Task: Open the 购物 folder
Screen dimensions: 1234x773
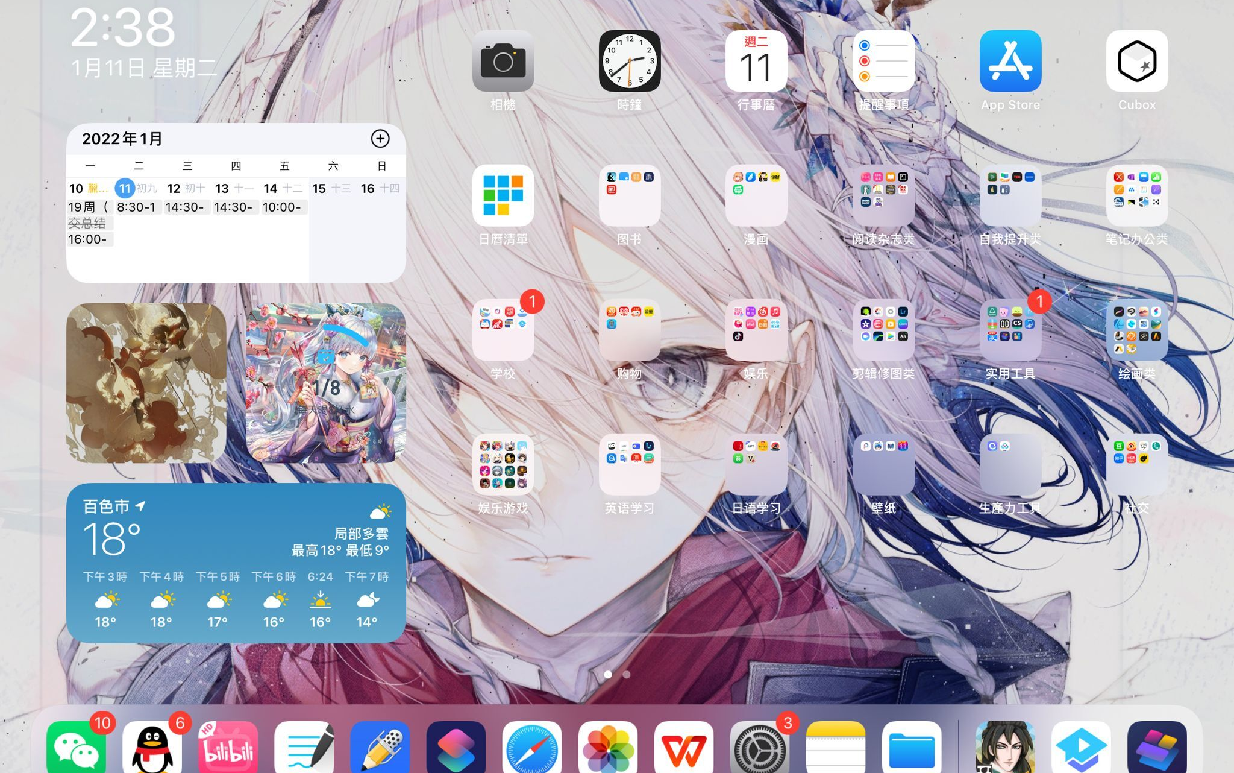Action: point(630,330)
